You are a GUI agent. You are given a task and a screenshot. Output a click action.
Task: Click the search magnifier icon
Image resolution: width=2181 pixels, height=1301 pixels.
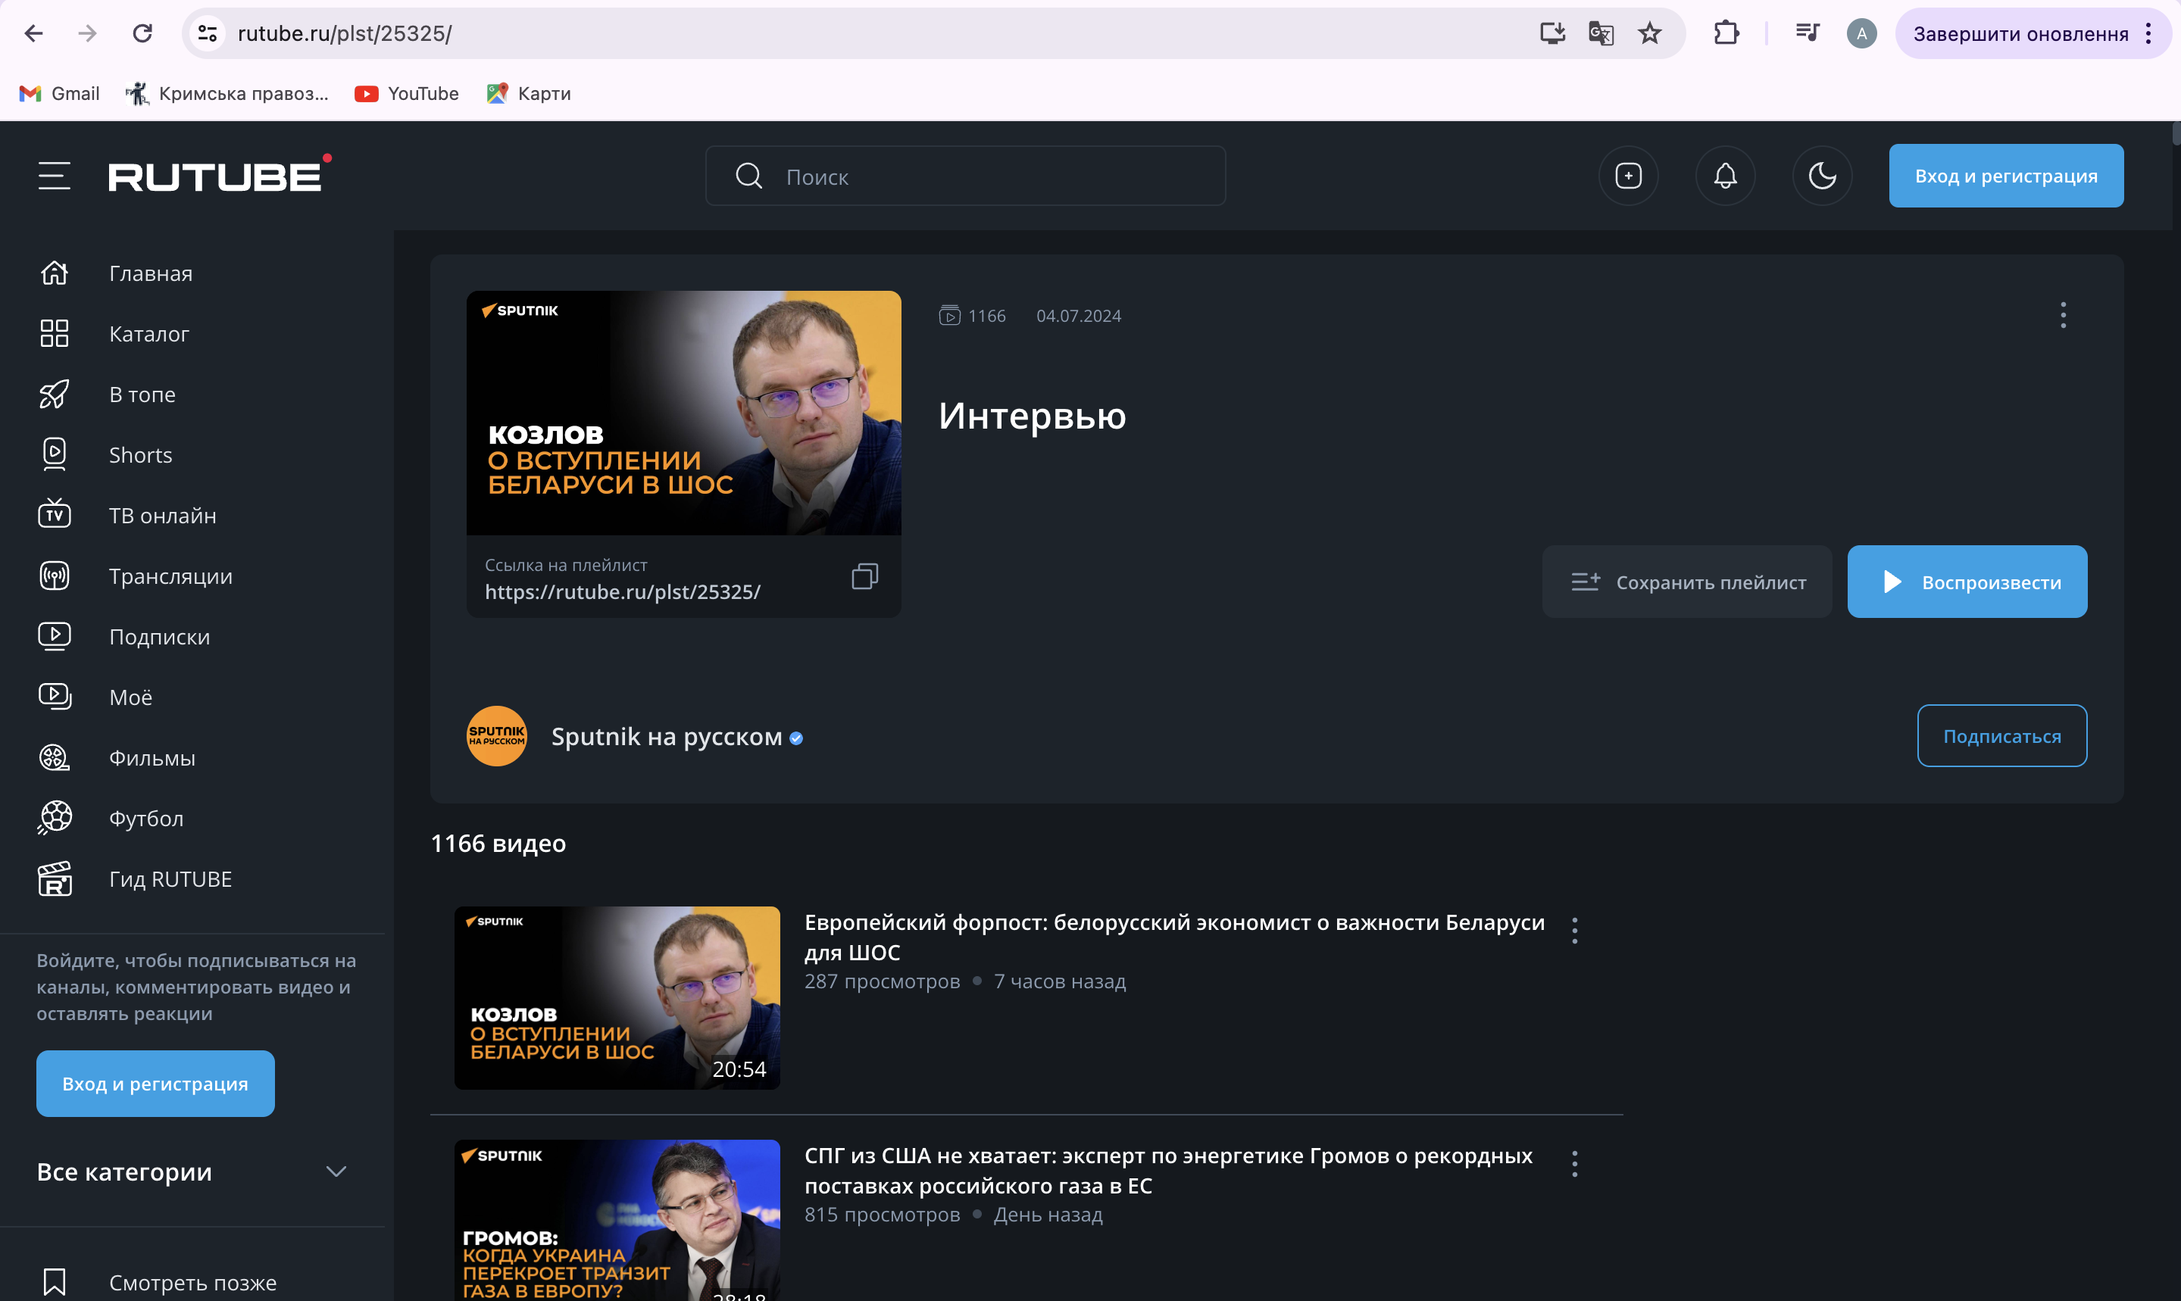(748, 176)
